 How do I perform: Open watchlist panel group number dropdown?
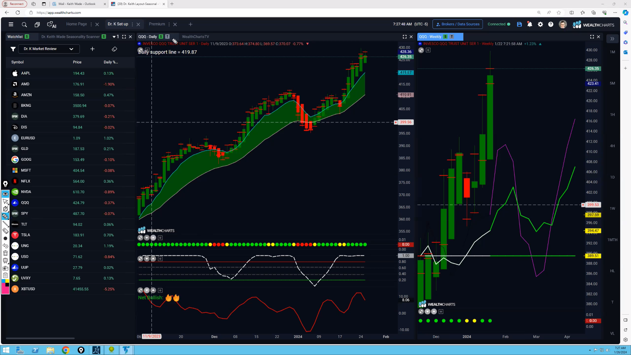[x=116, y=37]
